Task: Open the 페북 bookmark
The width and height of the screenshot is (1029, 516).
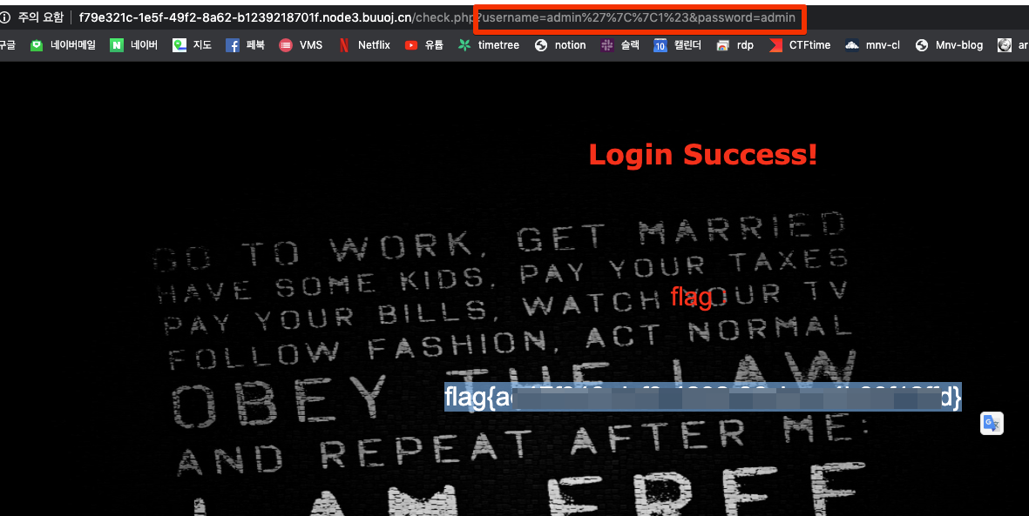Action: pos(246,45)
